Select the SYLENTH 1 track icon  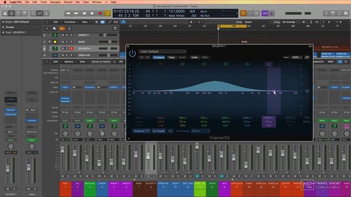pyautogui.click(x=55, y=49)
